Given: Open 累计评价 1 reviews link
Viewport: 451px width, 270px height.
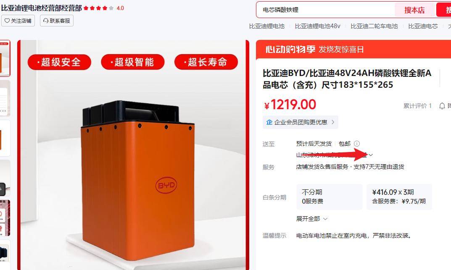Looking at the screenshot, I should pyautogui.click(x=417, y=106).
